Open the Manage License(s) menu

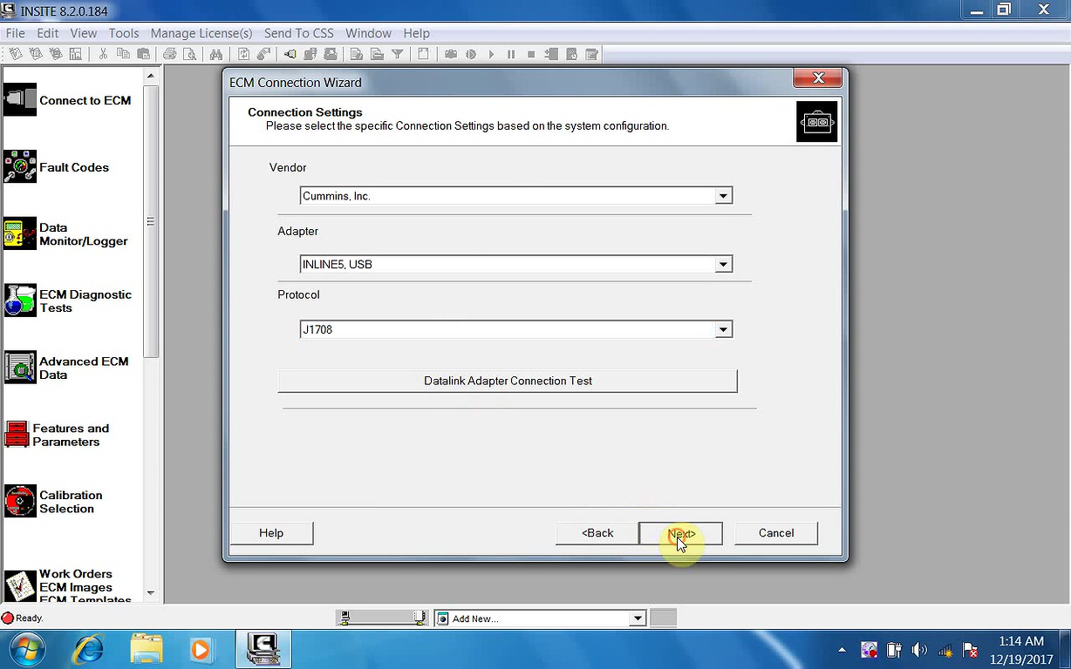(x=201, y=33)
